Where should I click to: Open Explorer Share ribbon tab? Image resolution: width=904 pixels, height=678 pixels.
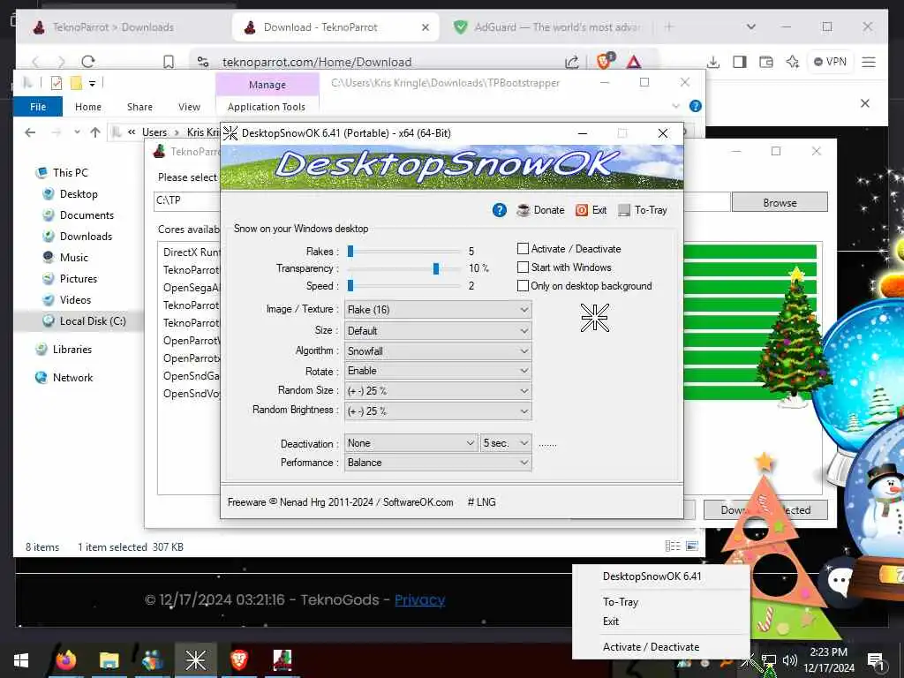[x=140, y=107]
